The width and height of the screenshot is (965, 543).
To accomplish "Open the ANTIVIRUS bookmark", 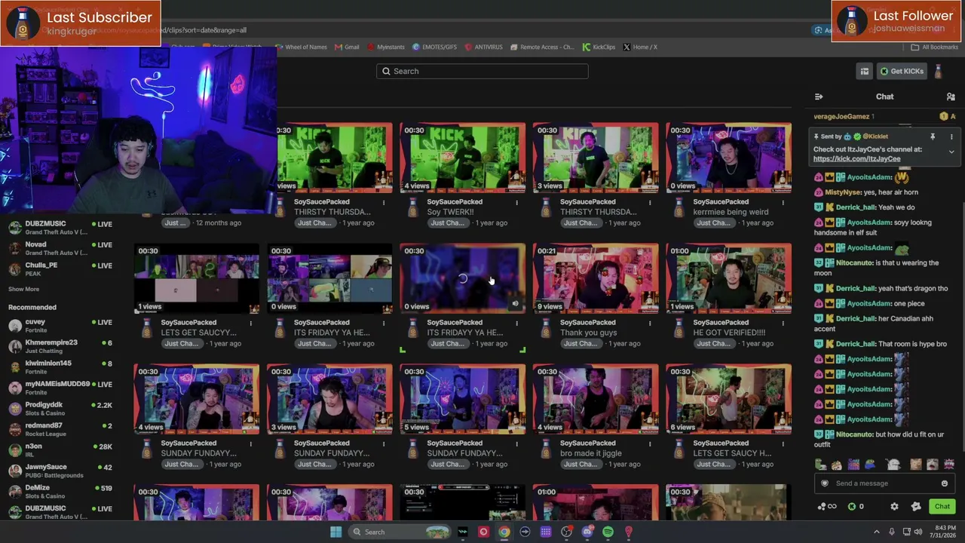I will coord(483,47).
